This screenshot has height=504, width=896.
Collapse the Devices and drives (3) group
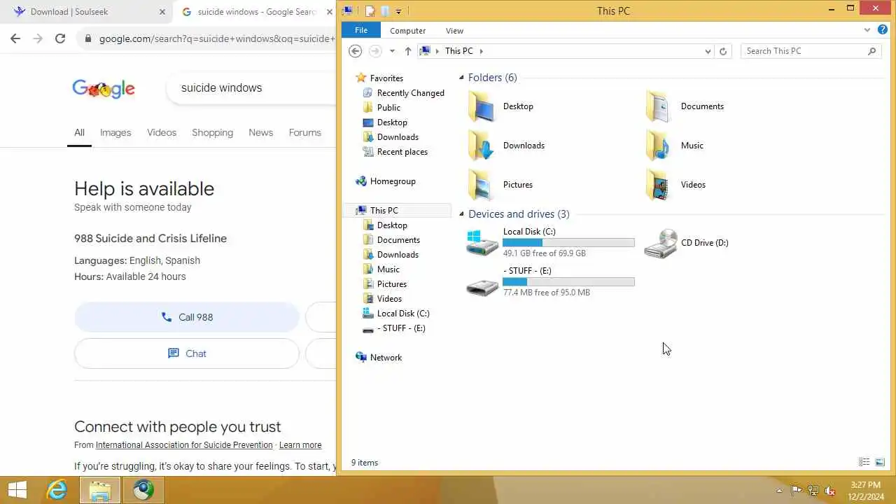461,214
